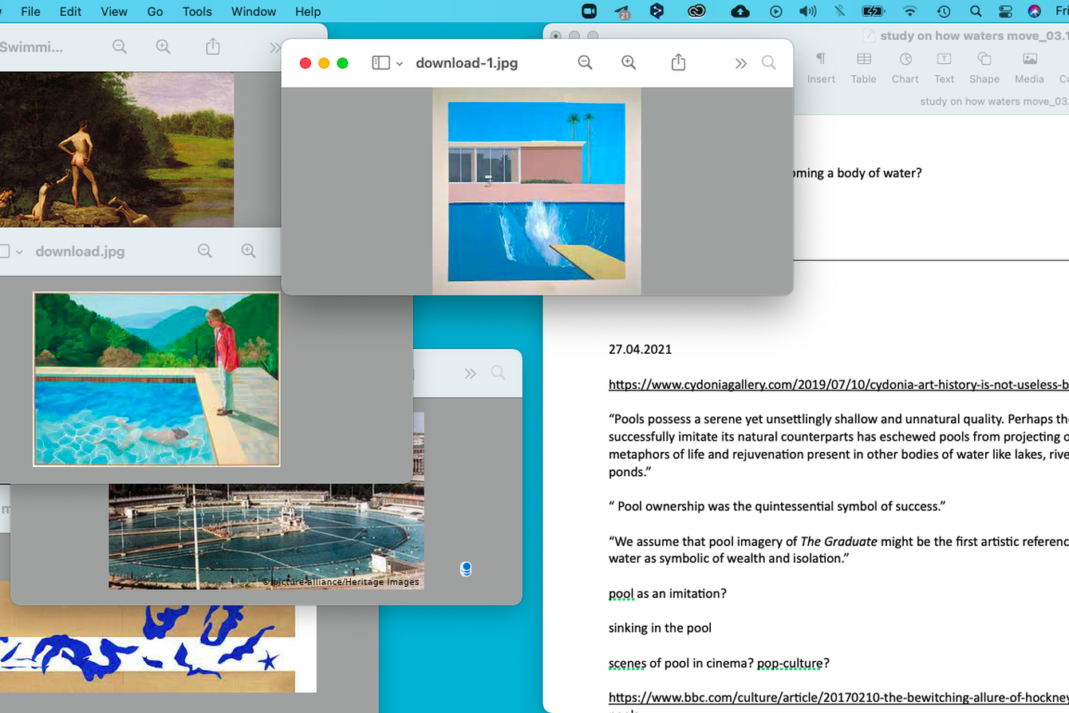Open the Window menu
Screen dimensions: 1069x713
coord(254,11)
